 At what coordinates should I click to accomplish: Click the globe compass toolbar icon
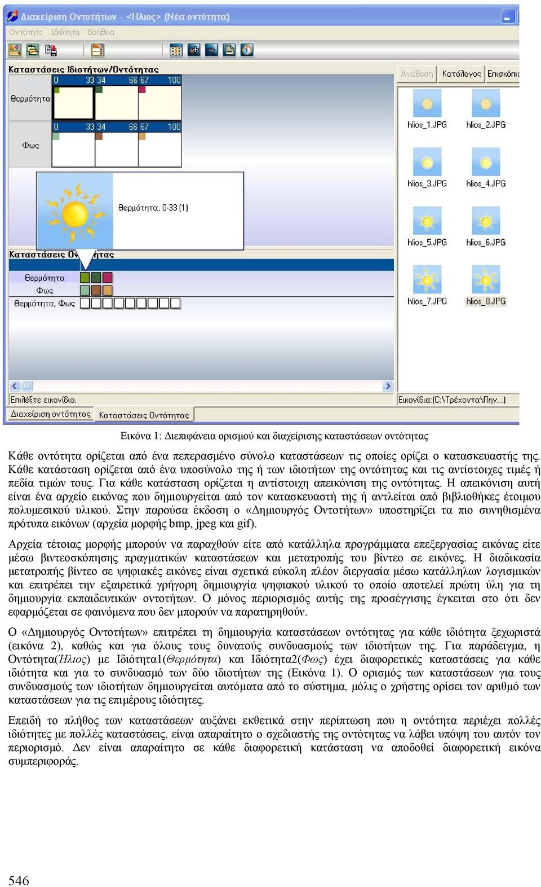[x=247, y=50]
